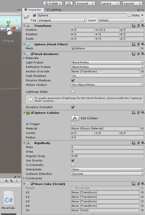Select the MoveCube C# script asset
145x215 pixels.
(x=9, y=200)
